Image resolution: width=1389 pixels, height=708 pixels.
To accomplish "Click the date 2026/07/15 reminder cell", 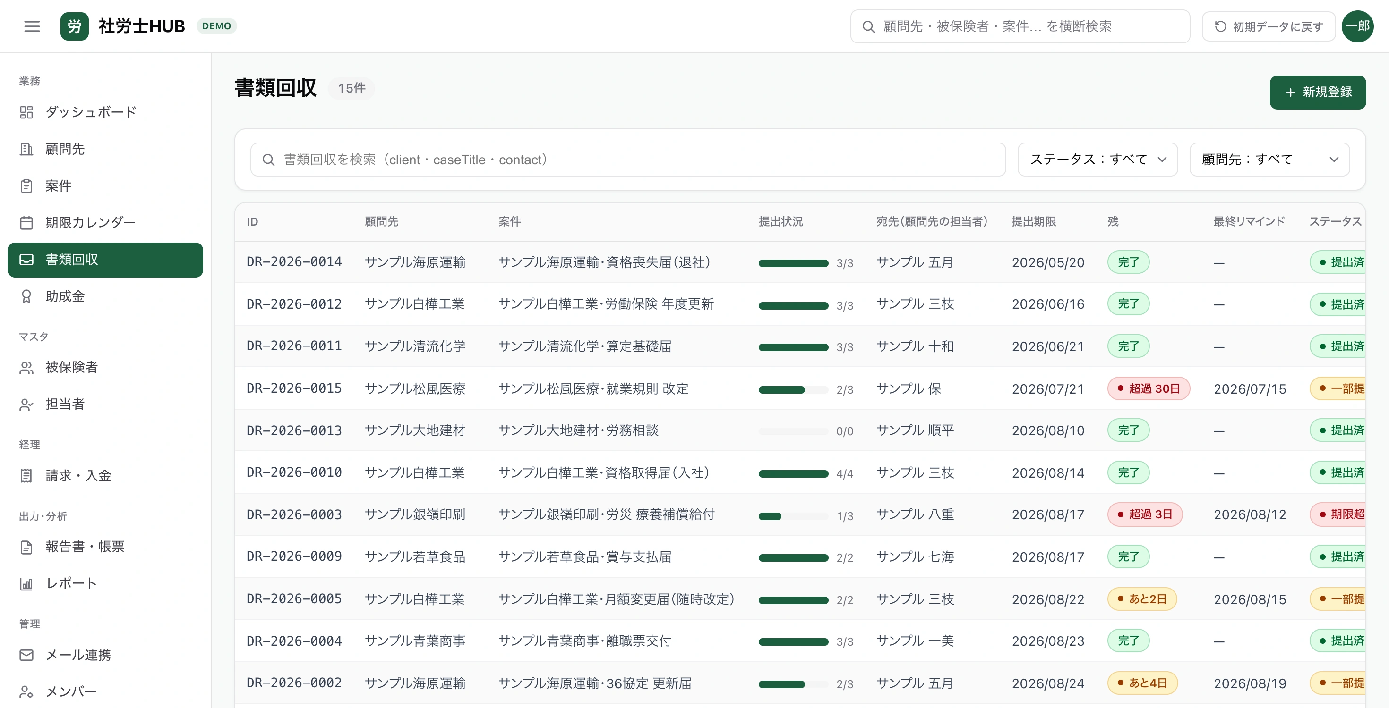I will tap(1249, 389).
